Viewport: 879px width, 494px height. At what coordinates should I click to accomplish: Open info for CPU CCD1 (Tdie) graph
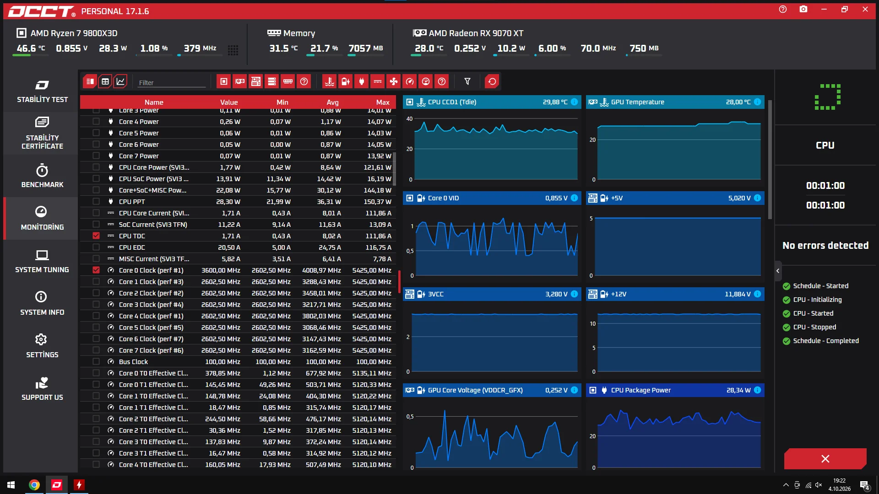coord(575,102)
